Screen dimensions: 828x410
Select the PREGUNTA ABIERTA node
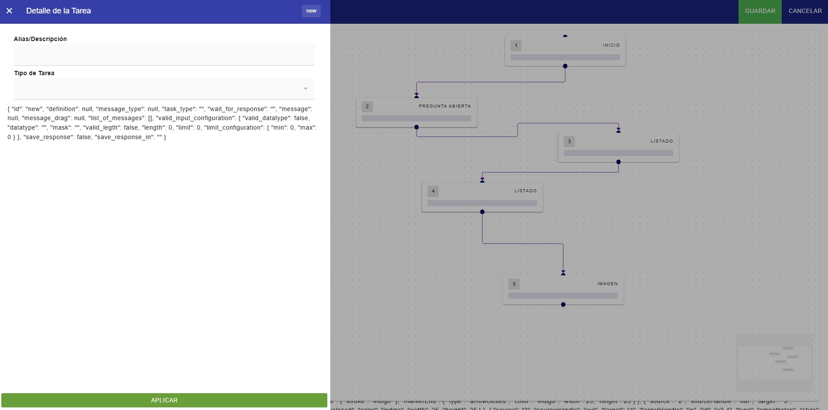416,113
